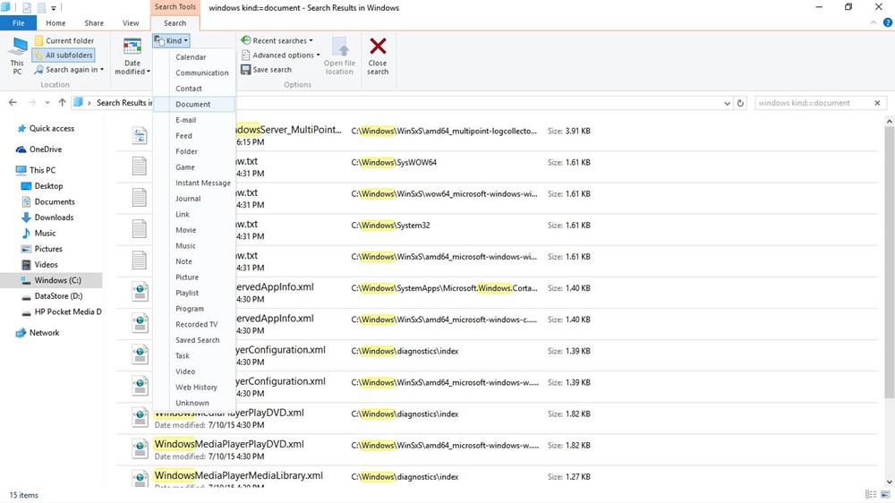Choose Unknown from Kind menu

click(x=194, y=403)
